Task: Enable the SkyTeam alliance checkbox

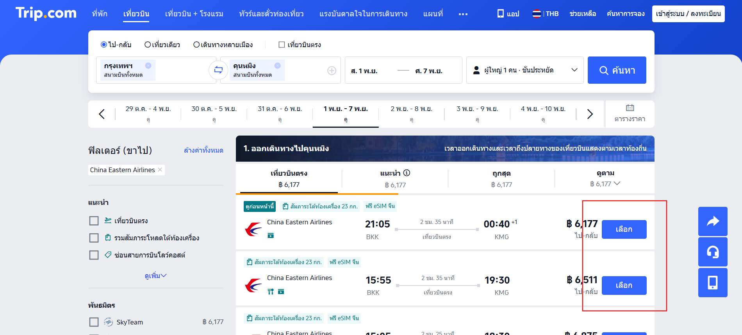Action: point(94,322)
